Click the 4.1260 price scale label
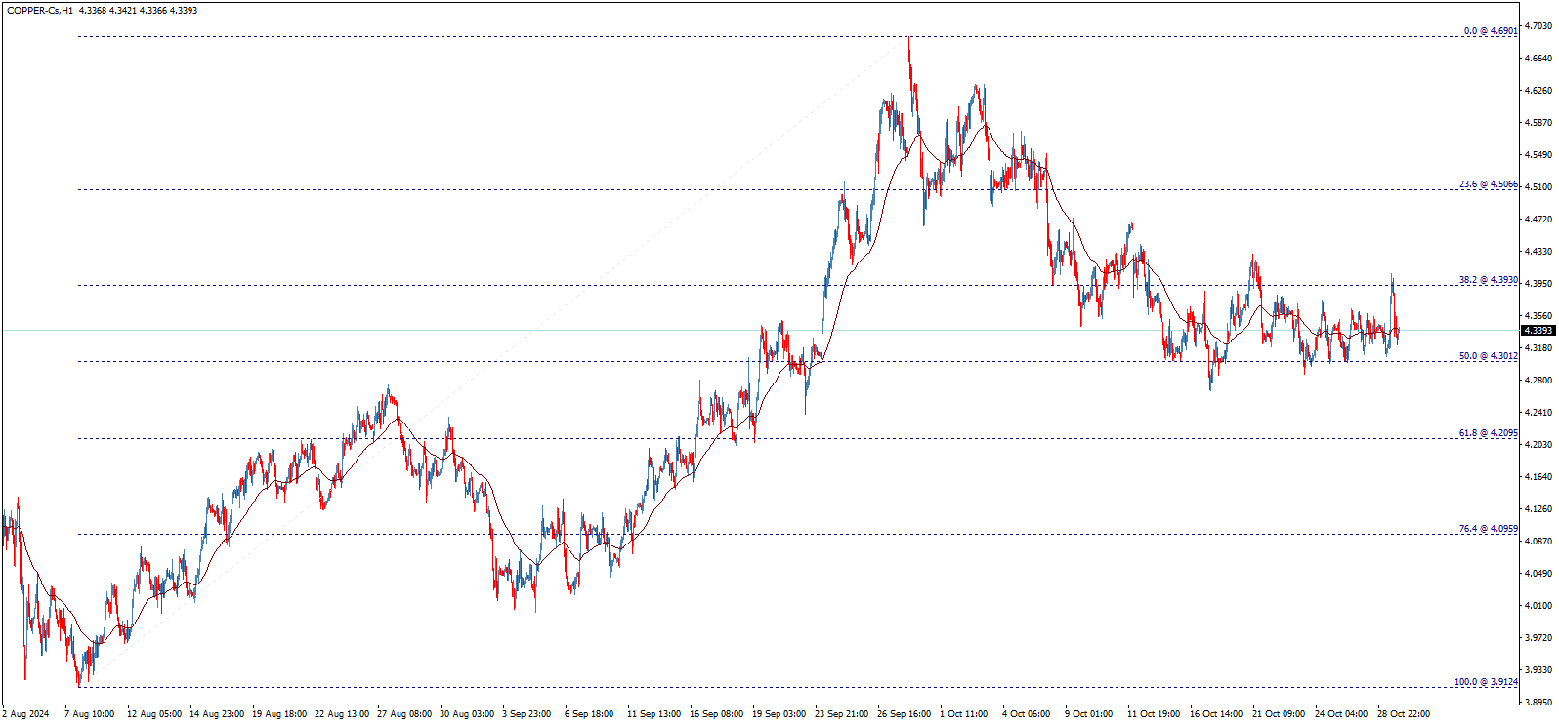Viewport: 1559px width, 725px height. tap(1538, 509)
